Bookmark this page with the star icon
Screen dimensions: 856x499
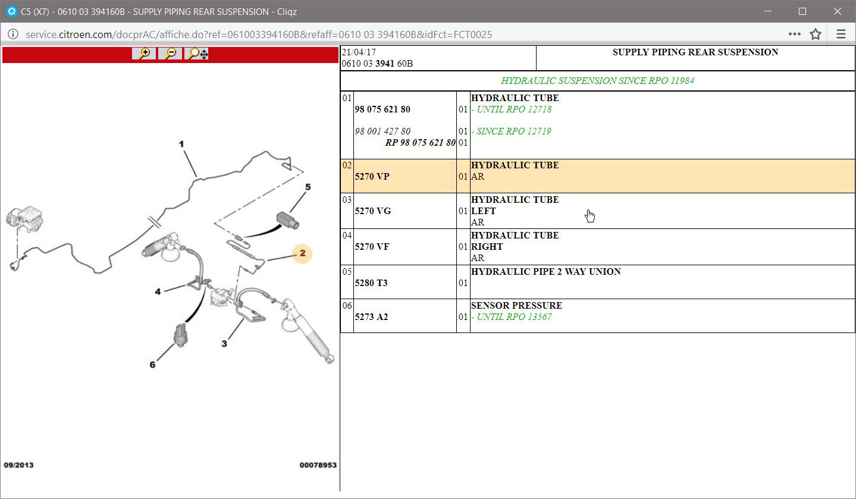coord(816,34)
